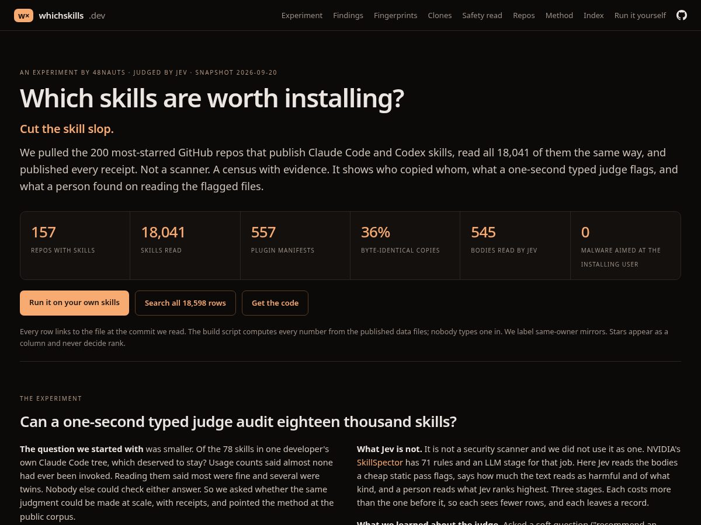Viewport: 701px width, 525px height.
Task: Open the Method nav item
Action: click(559, 16)
